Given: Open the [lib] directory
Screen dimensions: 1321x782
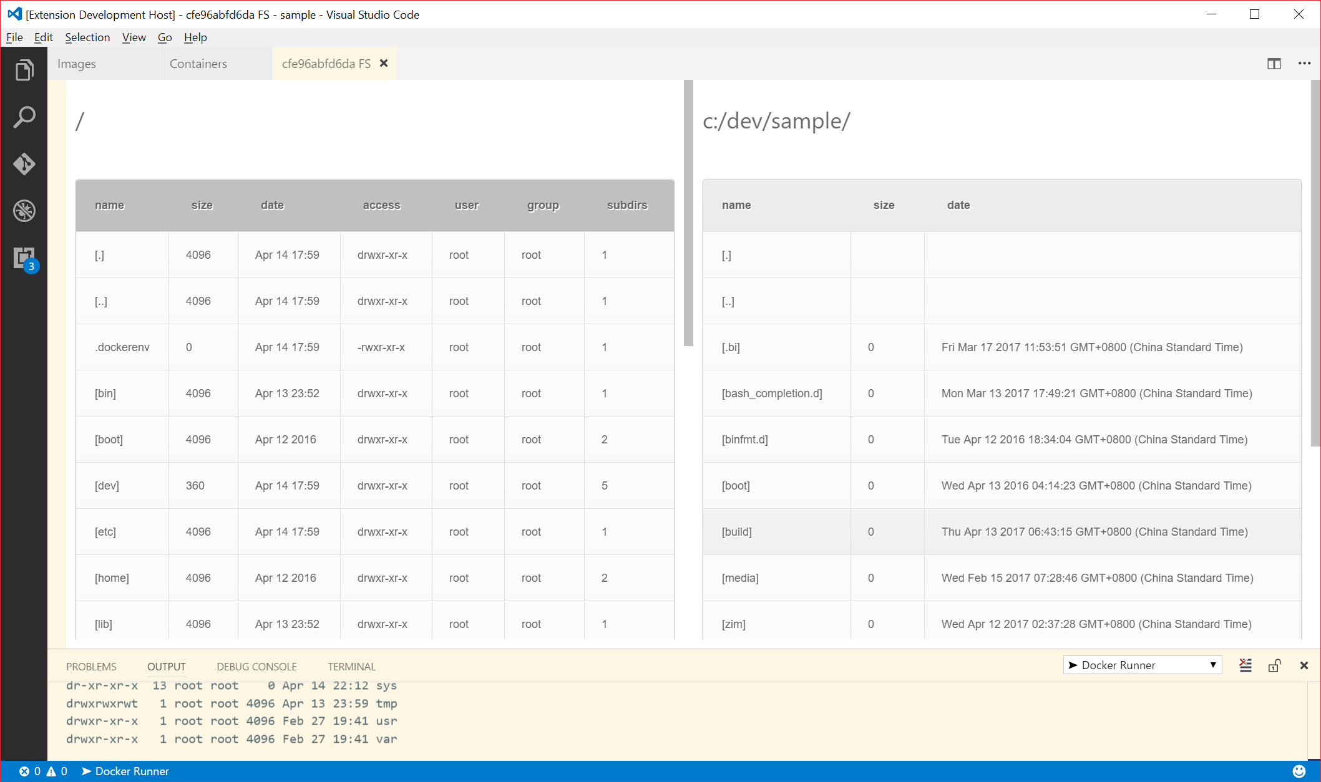Looking at the screenshot, I should click(x=104, y=624).
